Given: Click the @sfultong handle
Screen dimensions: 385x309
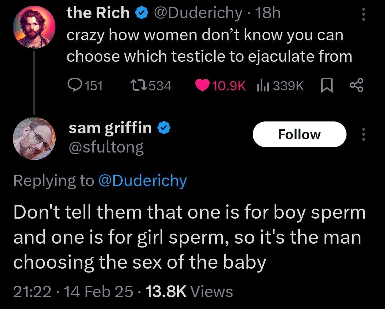Looking at the screenshot, I should [x=106, y=147].
